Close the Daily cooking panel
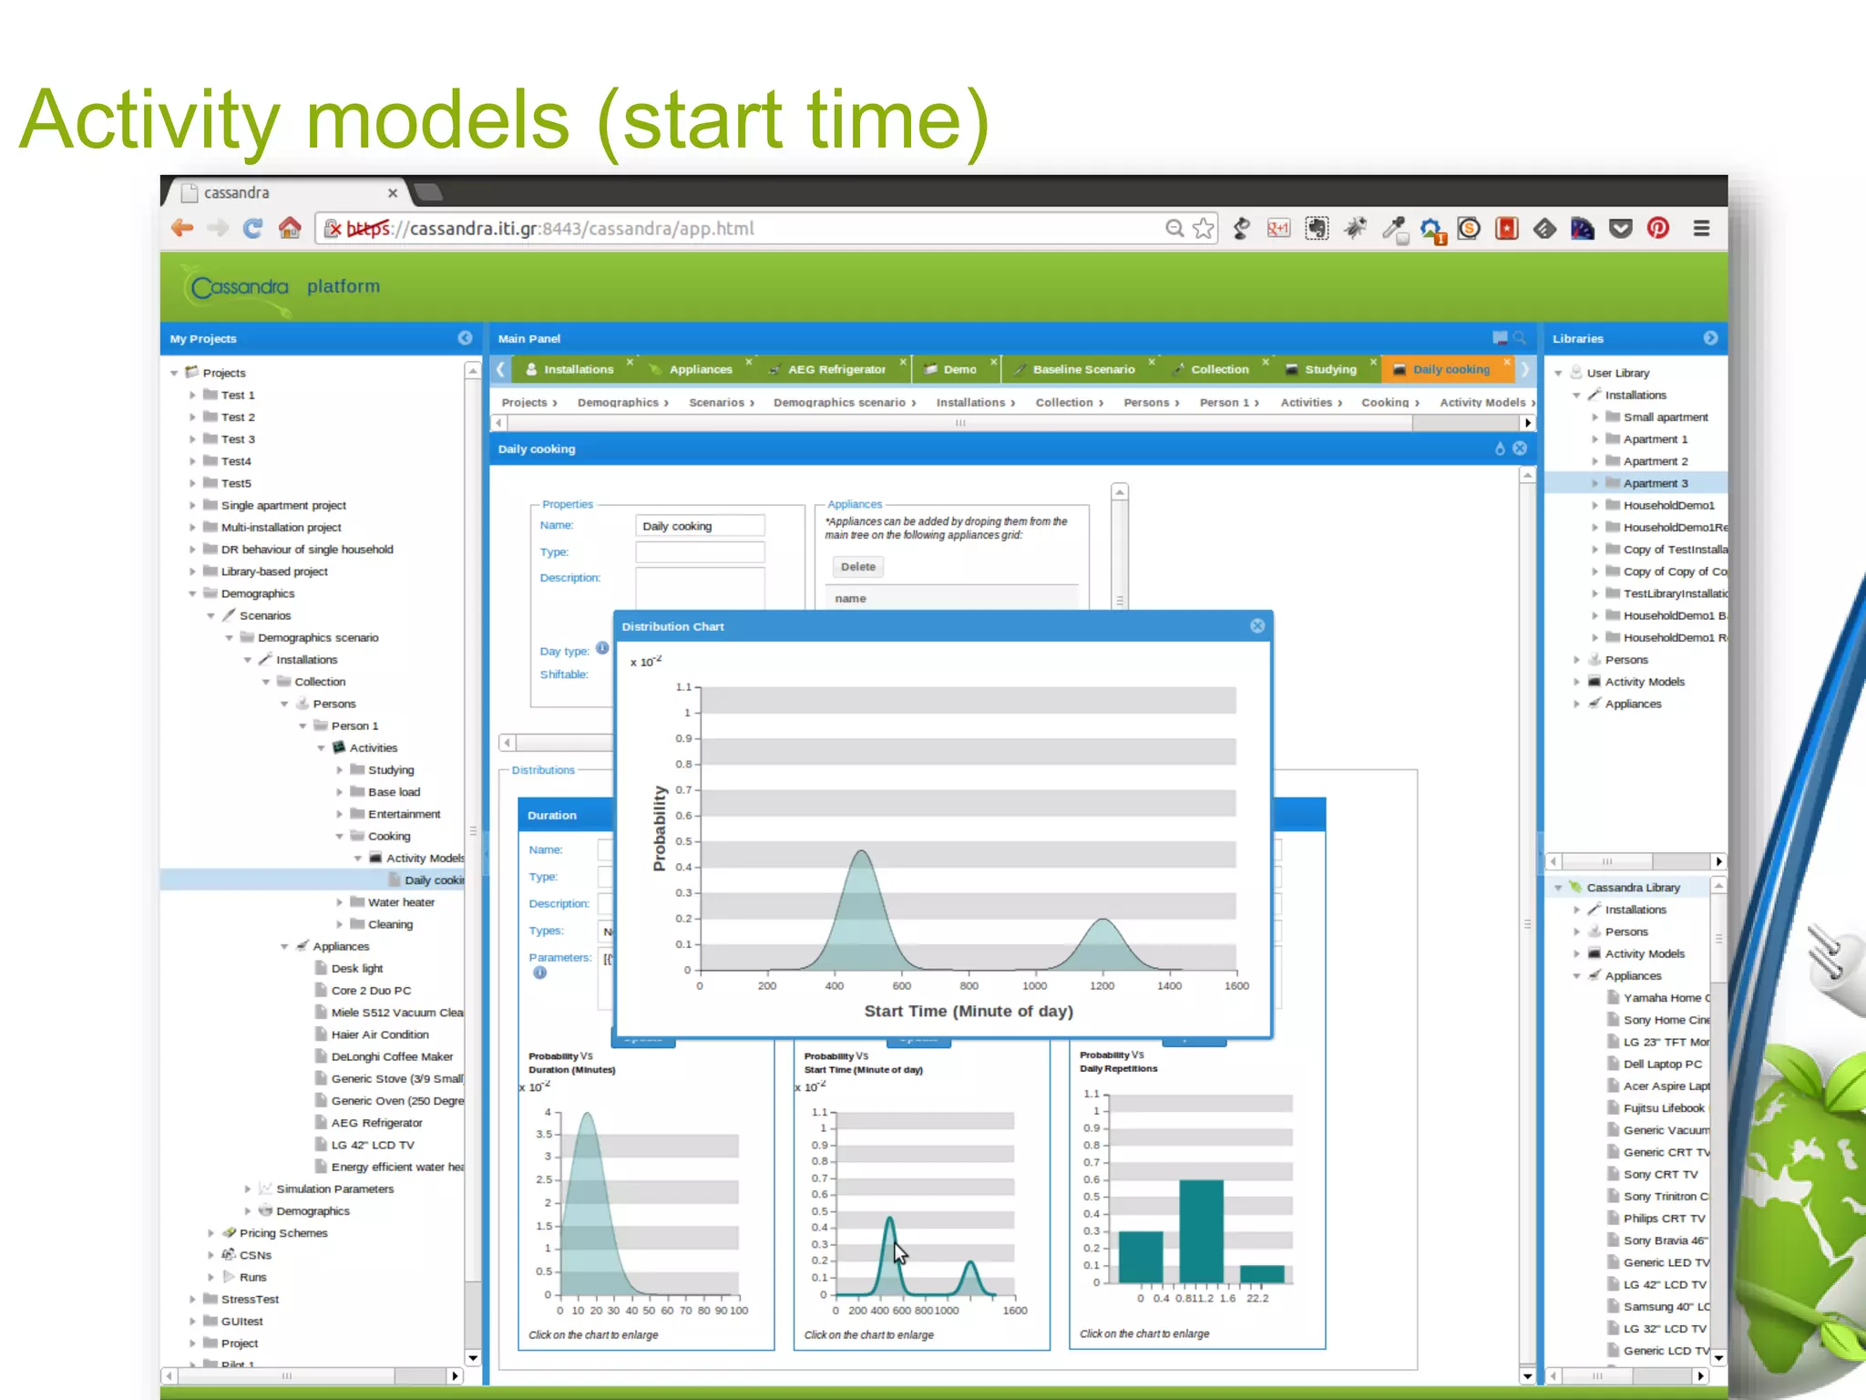The height and width of the screenshot is (1400, 1866). pos(1520,448)
